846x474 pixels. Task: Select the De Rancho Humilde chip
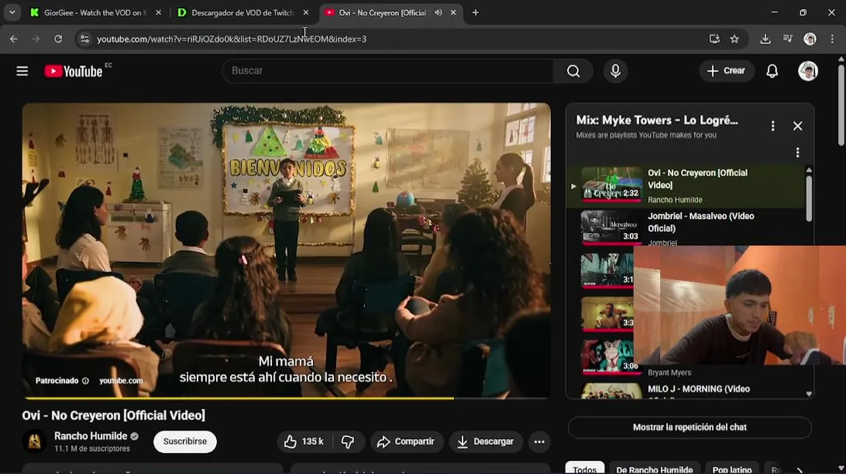tap(654, 469)
